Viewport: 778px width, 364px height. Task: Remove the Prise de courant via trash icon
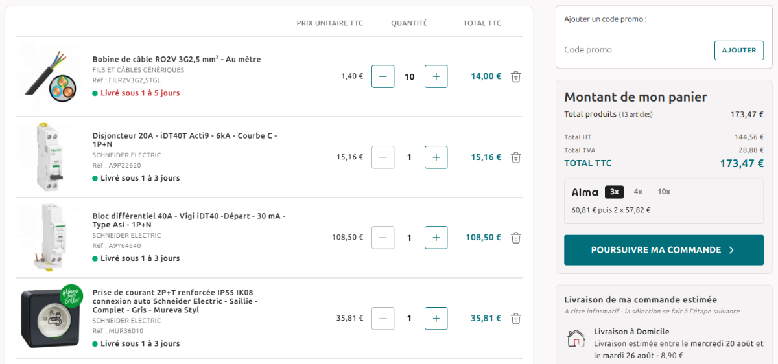pyautogui.click(x=516, y=319)
